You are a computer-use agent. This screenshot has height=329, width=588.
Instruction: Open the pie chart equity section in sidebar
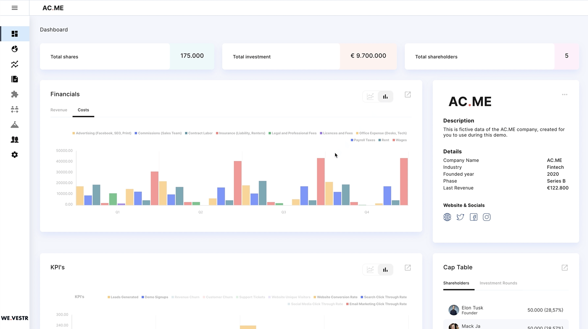(15, 49)
